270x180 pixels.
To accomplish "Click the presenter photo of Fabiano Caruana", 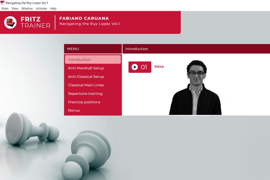I will pos(195,87).
